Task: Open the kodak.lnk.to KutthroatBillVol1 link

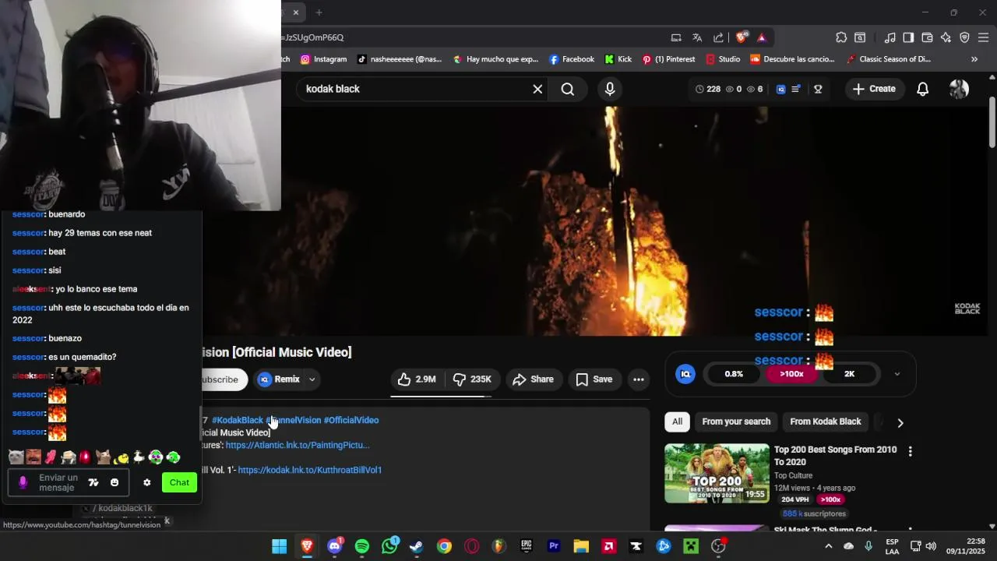Action: (310, 470)
